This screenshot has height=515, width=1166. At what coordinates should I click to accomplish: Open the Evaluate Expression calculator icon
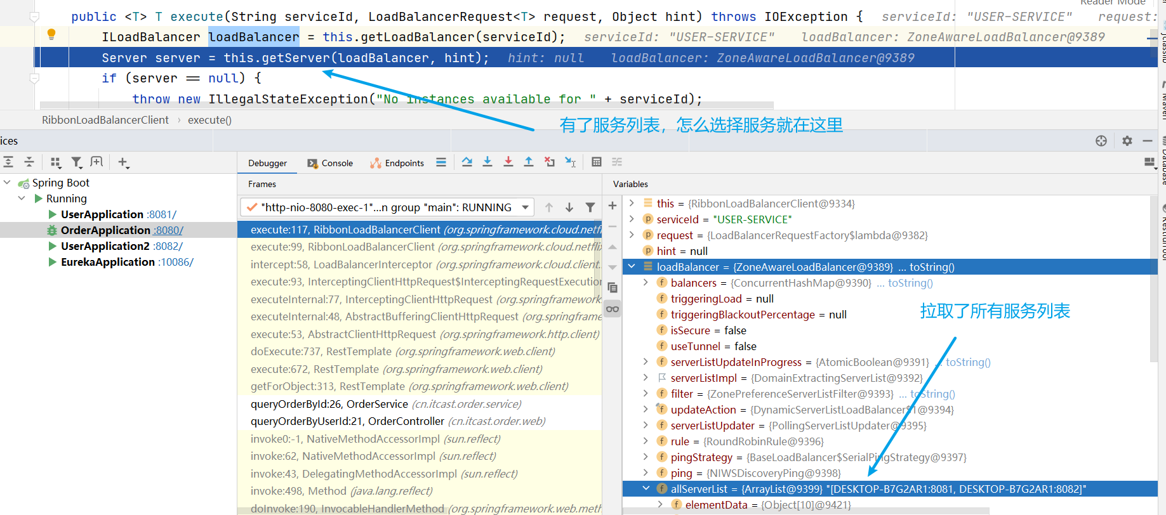(x=596, y=162)
